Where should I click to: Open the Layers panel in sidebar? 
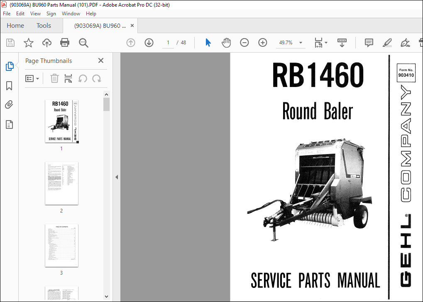9,125
